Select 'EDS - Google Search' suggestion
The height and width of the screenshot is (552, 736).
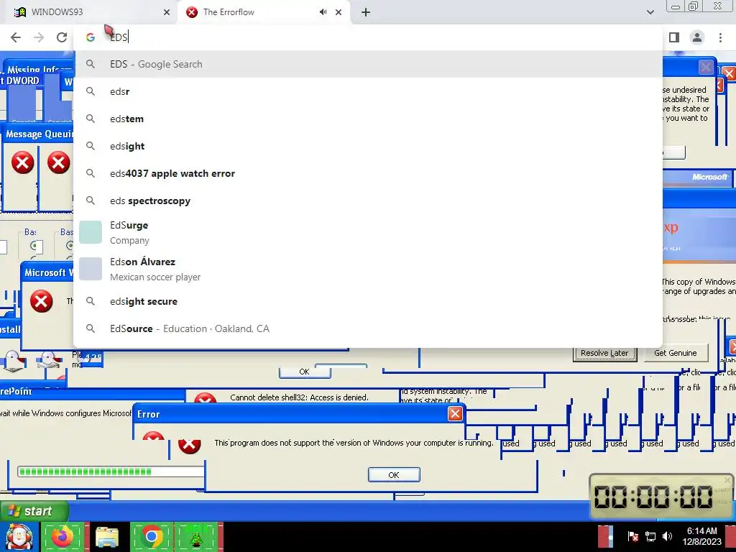[x=368, y=64]
